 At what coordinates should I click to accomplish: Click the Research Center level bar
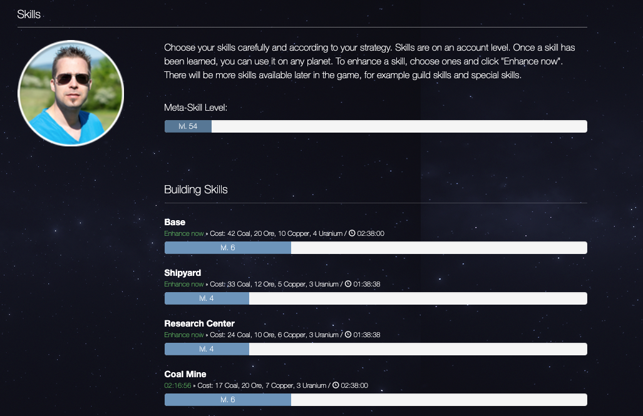376,349
